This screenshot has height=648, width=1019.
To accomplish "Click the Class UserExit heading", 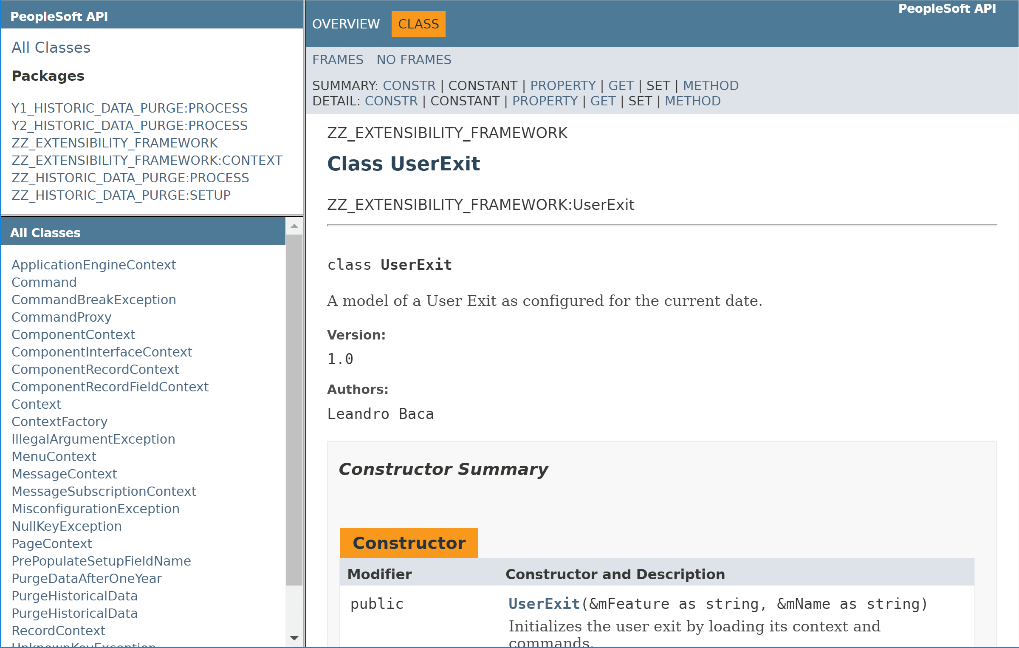I will click(x=404, y=164).
